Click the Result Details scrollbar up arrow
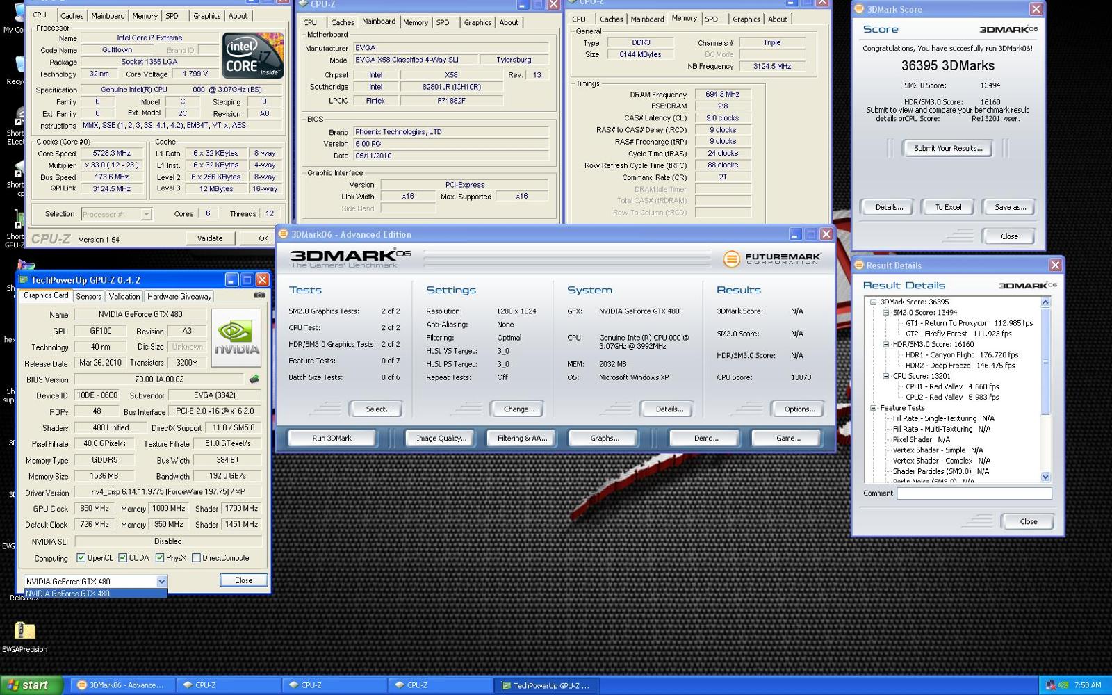The width and height of the screenshot is (1112, 695). pyautogui.click(x=1046, y=302)
